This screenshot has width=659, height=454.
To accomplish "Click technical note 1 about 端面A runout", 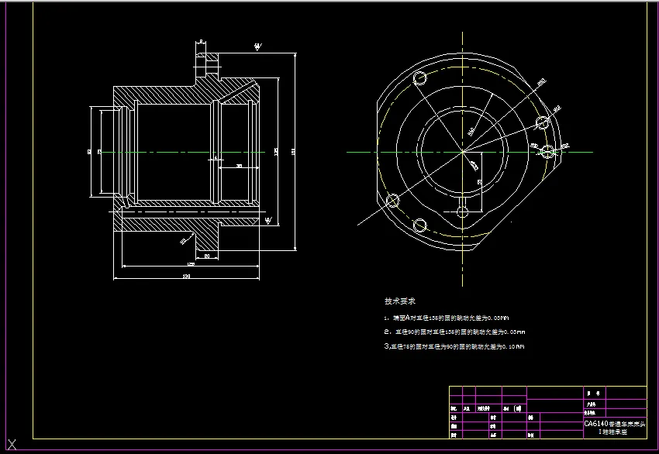I will point(447,318).
